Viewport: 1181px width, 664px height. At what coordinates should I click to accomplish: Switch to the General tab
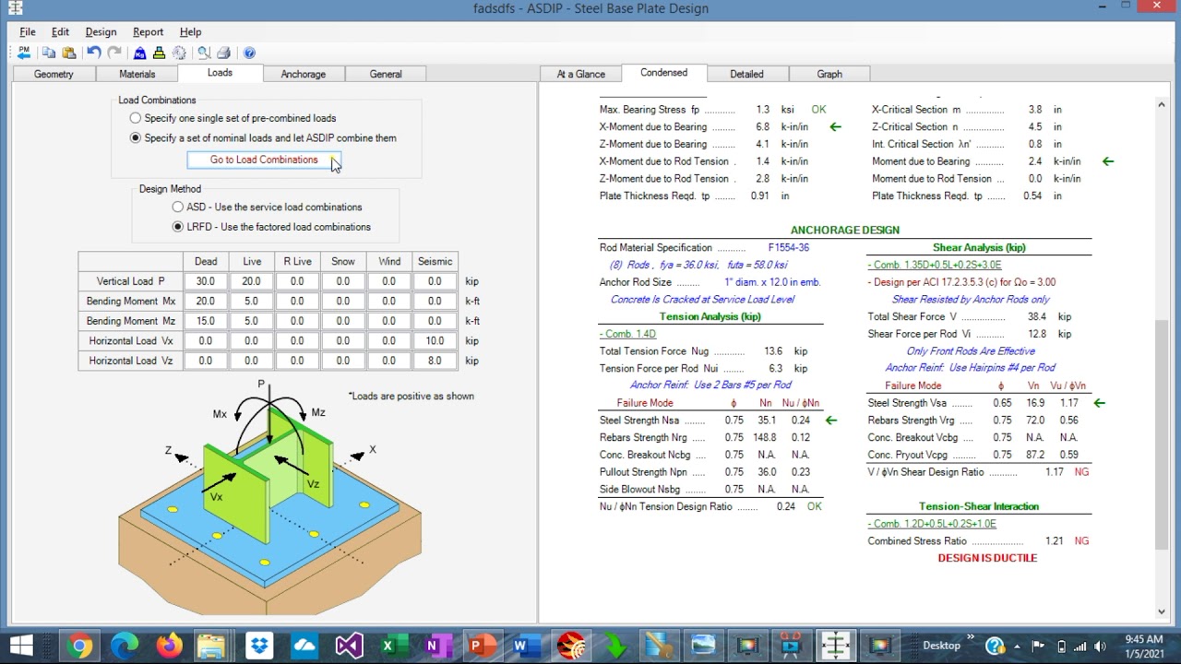click(386, 74)
